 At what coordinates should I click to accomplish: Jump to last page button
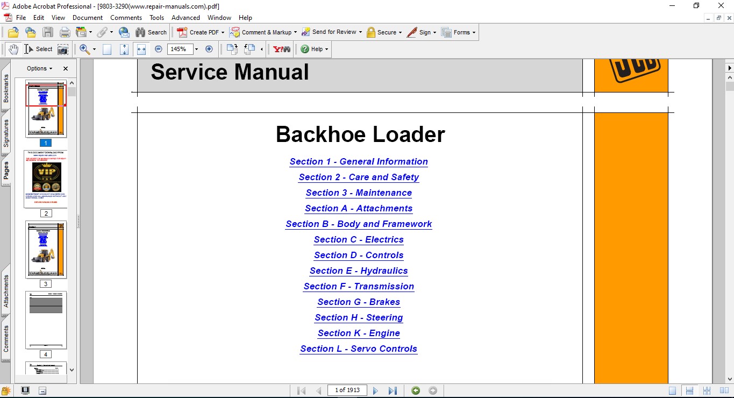click(393, 390)
